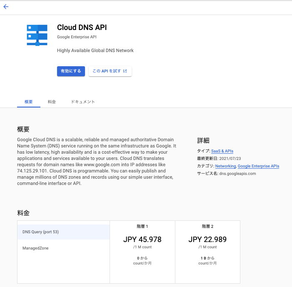Enable the API with 有効にする button
This screenshot has width=292, height=287.
[x=71, y=71]
